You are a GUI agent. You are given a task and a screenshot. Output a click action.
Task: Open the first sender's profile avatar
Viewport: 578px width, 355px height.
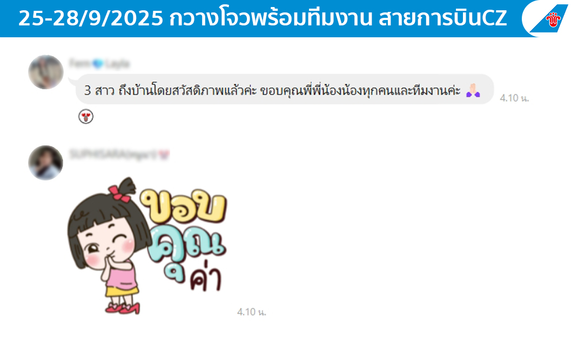[x=46, y=72]
